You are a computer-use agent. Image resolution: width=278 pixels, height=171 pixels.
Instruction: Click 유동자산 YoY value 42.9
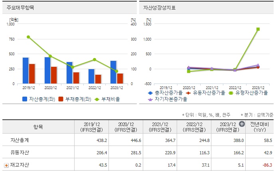[x=268, y=153]
